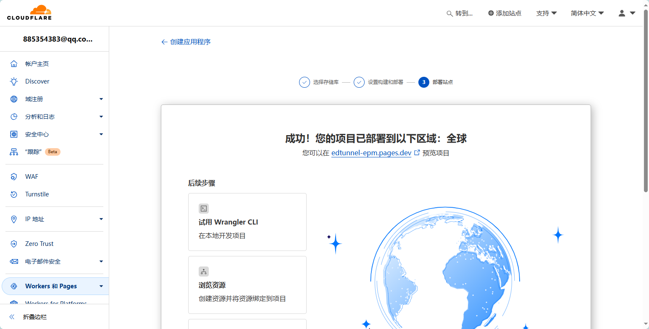Click the analytics and logs pie icon
Image resolution: width=649 pixels, height=329 pixels.
[14, 117]
